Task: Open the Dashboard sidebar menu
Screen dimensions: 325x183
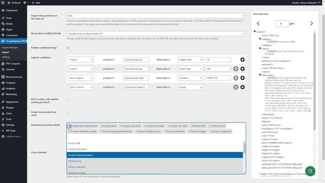Action: (x=12, y=10)
